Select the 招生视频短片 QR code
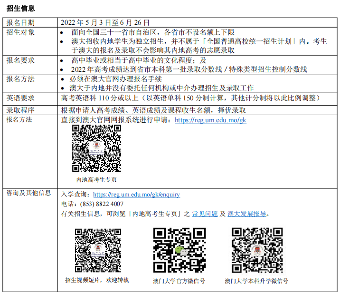 pos(98,250)
